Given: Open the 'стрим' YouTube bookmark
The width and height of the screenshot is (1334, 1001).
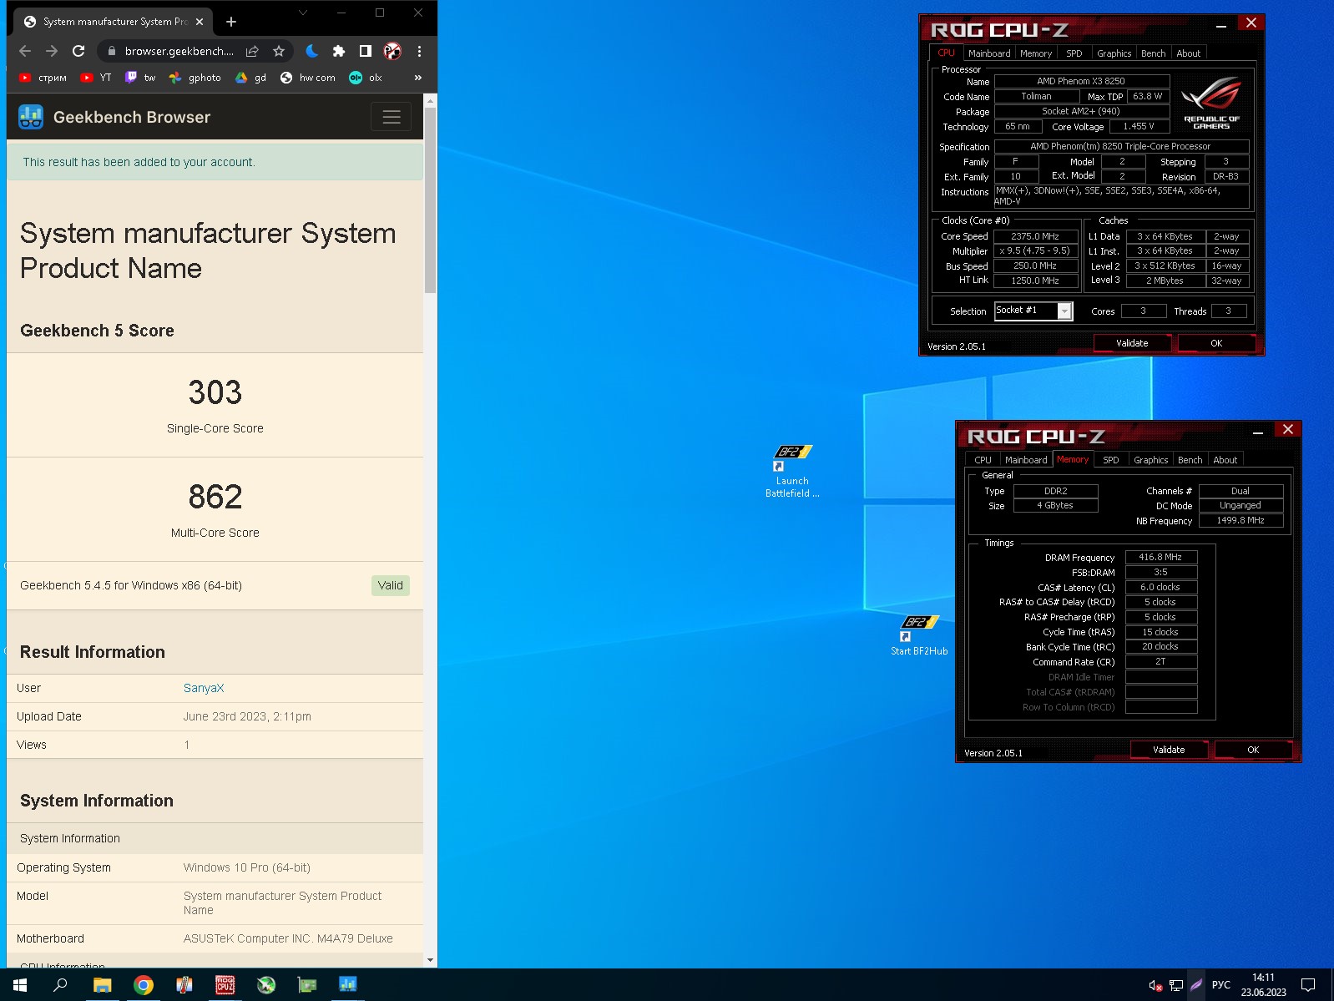Looking at the screenshot, I should 43,78.
